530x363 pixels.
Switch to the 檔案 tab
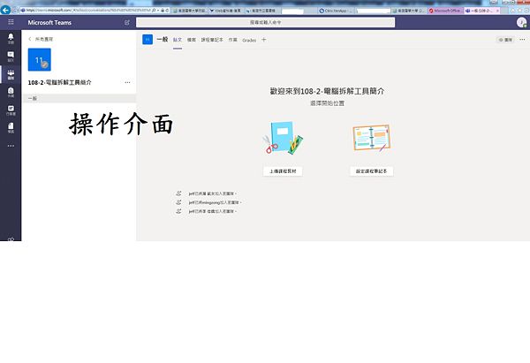192,40
